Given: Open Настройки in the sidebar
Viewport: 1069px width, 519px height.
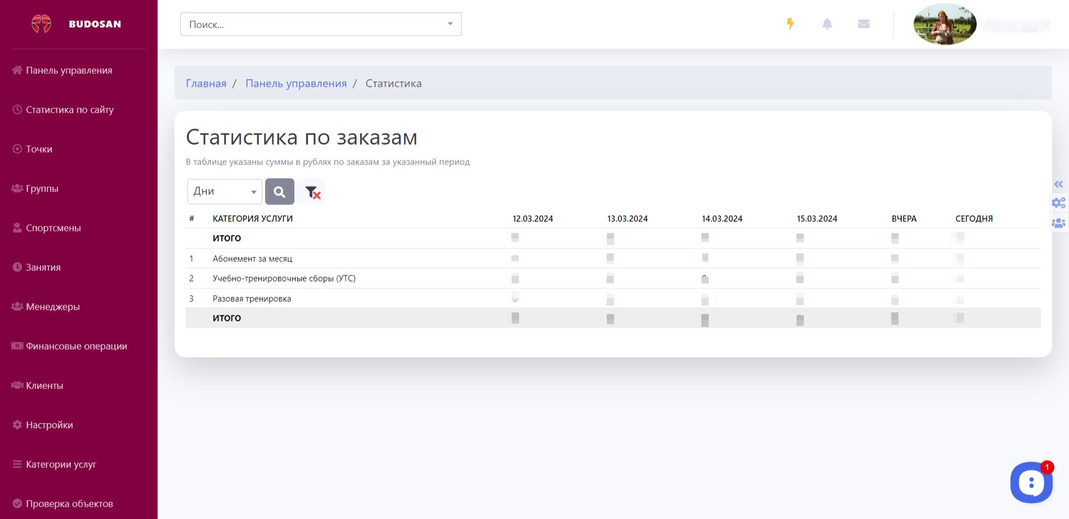Looking at the screenshot, I should click(49, 425).
